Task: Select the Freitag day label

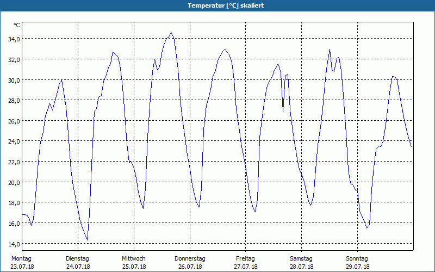Action: (245, 259)
